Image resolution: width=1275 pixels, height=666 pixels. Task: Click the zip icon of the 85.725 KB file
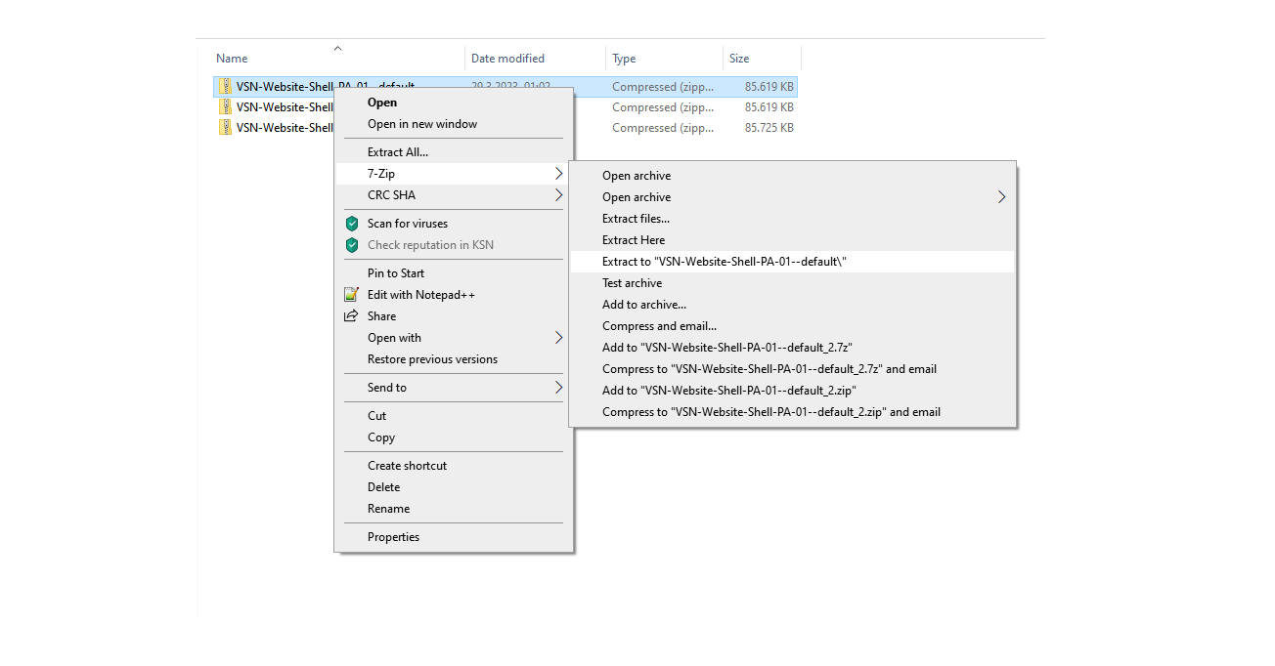225,128
